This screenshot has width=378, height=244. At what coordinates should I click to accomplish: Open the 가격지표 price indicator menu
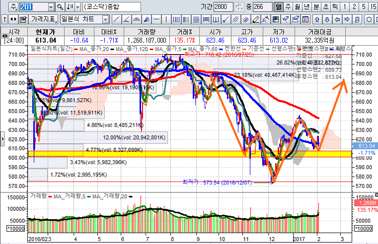[x=43, y=19]
